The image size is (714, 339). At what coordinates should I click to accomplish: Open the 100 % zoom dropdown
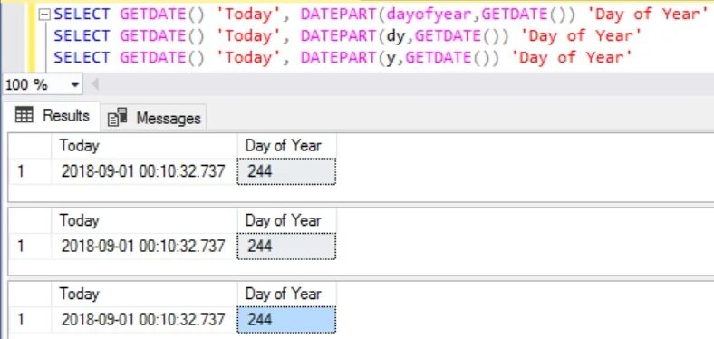pos(75,85)
